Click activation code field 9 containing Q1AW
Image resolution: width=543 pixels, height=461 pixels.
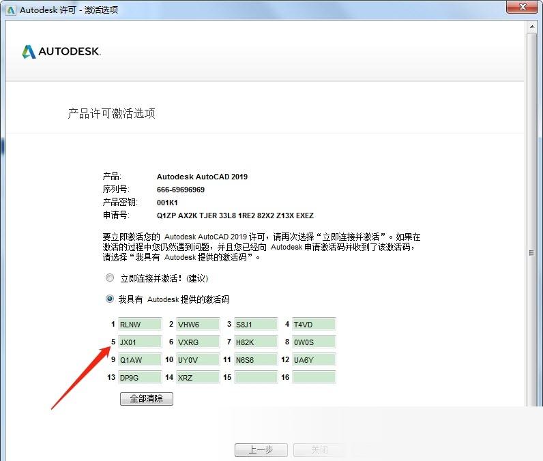click(140, 359)
